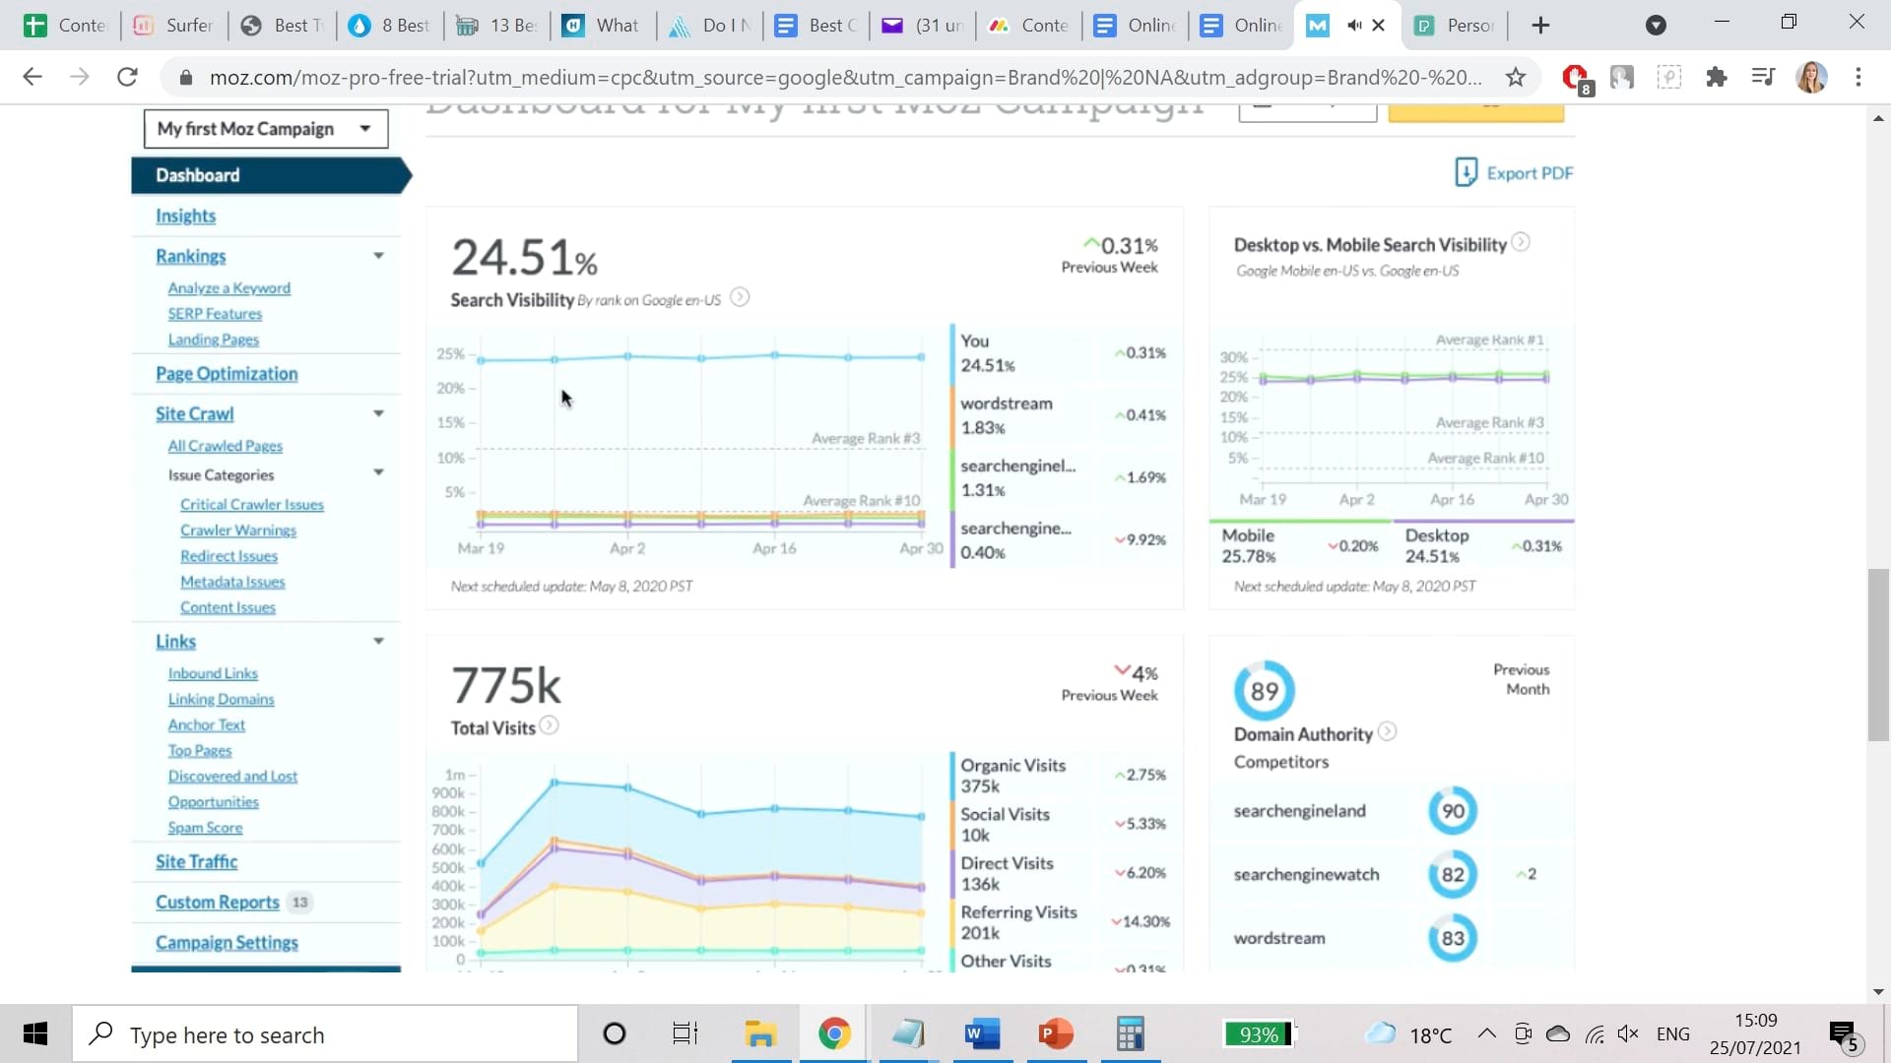Click the red ad blocker extension icon
1891x1063 pixels.
pyautogui.click(x=1576, y=77)
